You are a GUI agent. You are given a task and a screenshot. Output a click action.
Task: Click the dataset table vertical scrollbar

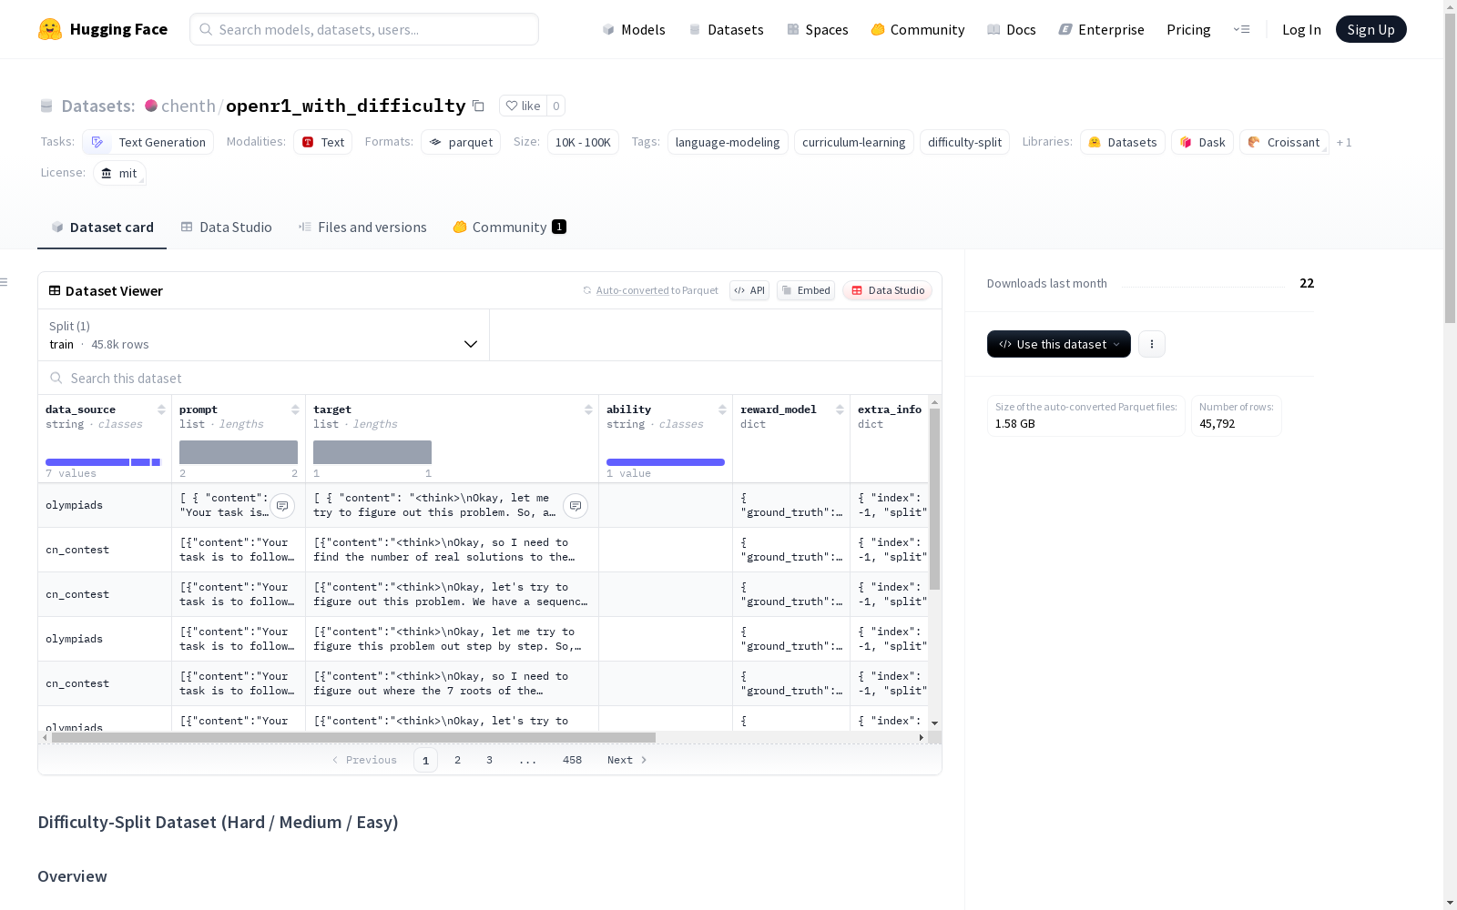(934, 499)
